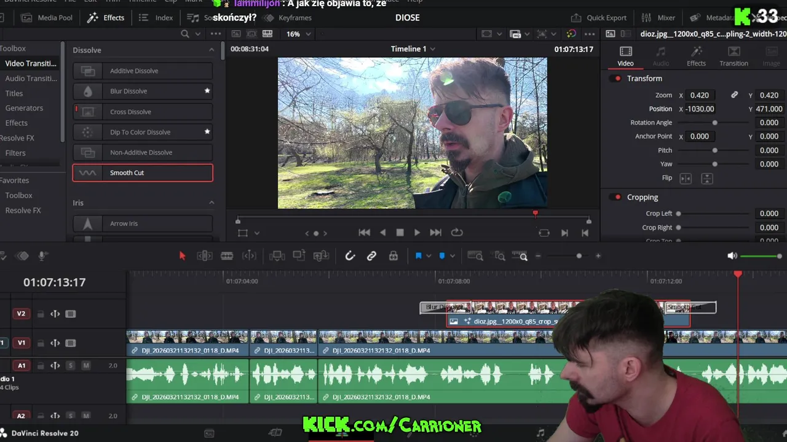Click Custom Zoom icon
This screenshot has height=442, width=787.
(520, 256)
